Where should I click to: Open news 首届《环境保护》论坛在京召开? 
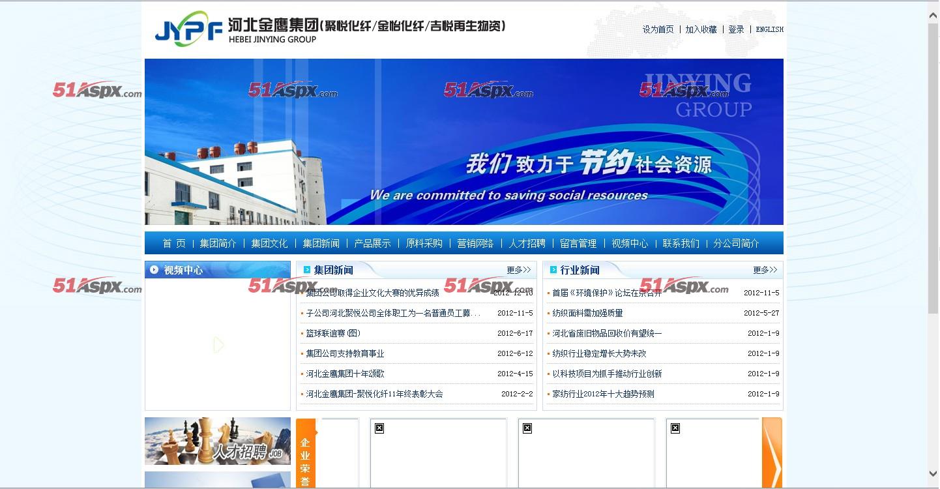(x=607, y=293)
